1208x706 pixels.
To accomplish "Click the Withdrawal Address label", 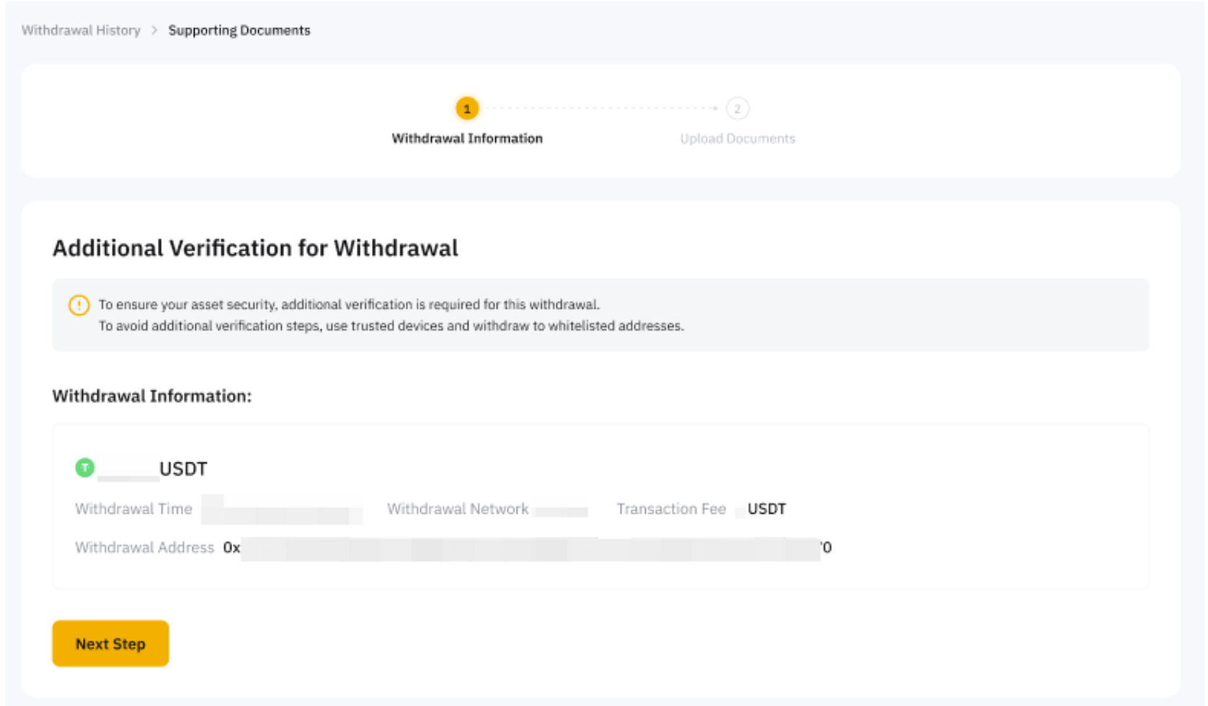I will click(x=144, y=548).
